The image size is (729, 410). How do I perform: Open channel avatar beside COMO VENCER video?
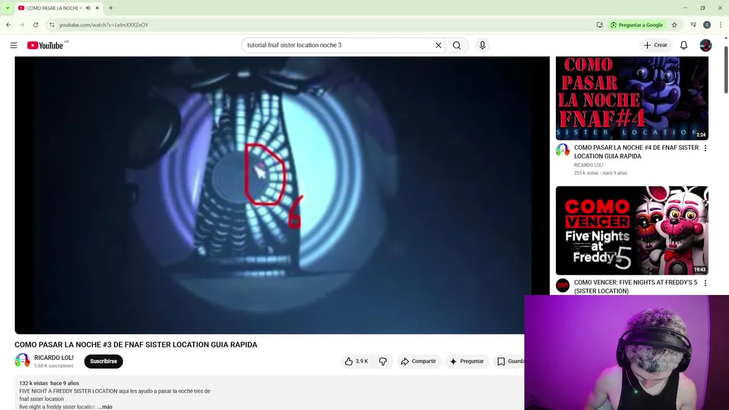click(x=563, y=285)
